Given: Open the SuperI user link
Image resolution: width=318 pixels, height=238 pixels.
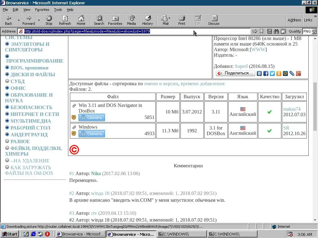Looking at the screenshot, I should (x=241, y=66).
